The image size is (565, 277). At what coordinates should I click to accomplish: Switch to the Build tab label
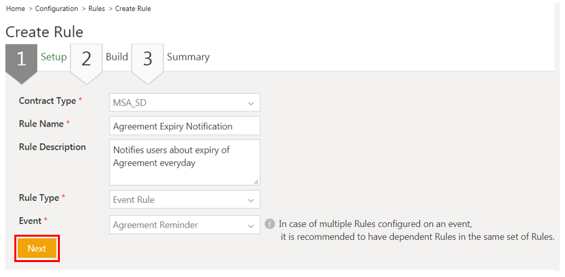[x=117, y=57]
